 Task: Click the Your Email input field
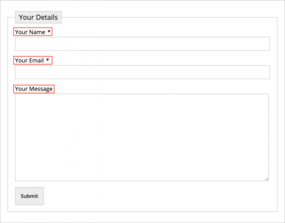coord(142,72)
